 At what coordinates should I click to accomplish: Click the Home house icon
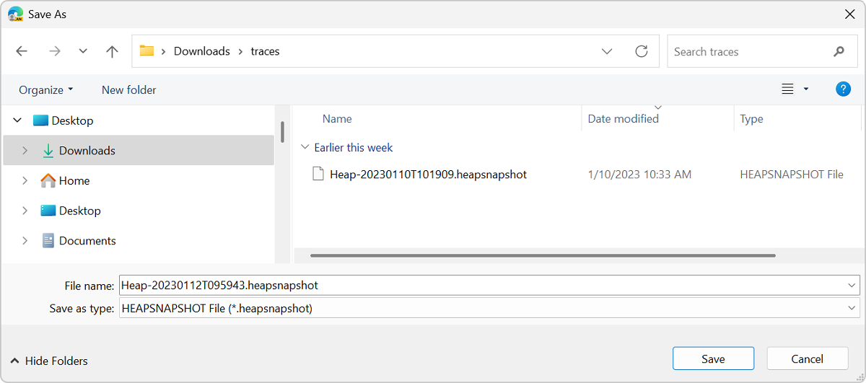48,180
